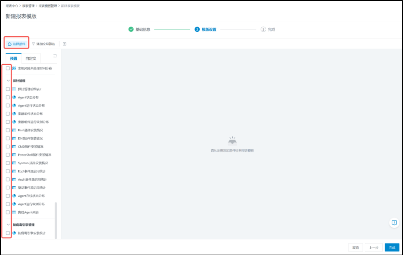Check the 防病毒引擎安装统计 checkbox
This screenshot has height=255, width=403.
pos(8,233)
